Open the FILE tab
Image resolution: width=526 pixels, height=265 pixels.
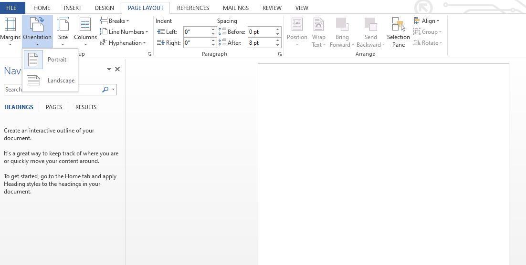11,8
